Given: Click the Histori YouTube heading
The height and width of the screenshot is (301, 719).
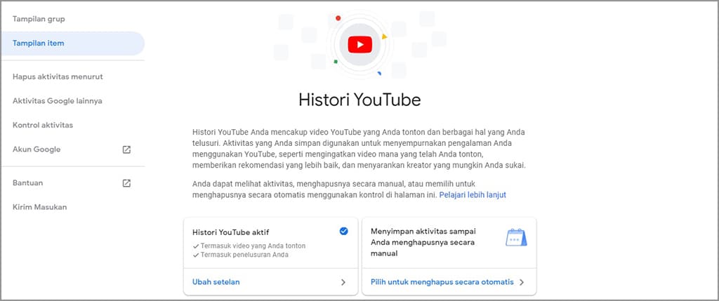Looking at the screenshot, I should (359, 100).
